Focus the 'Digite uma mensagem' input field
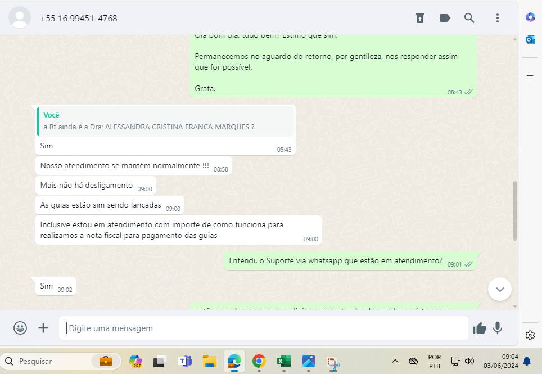The image size is (542, 374). point(264,328)
